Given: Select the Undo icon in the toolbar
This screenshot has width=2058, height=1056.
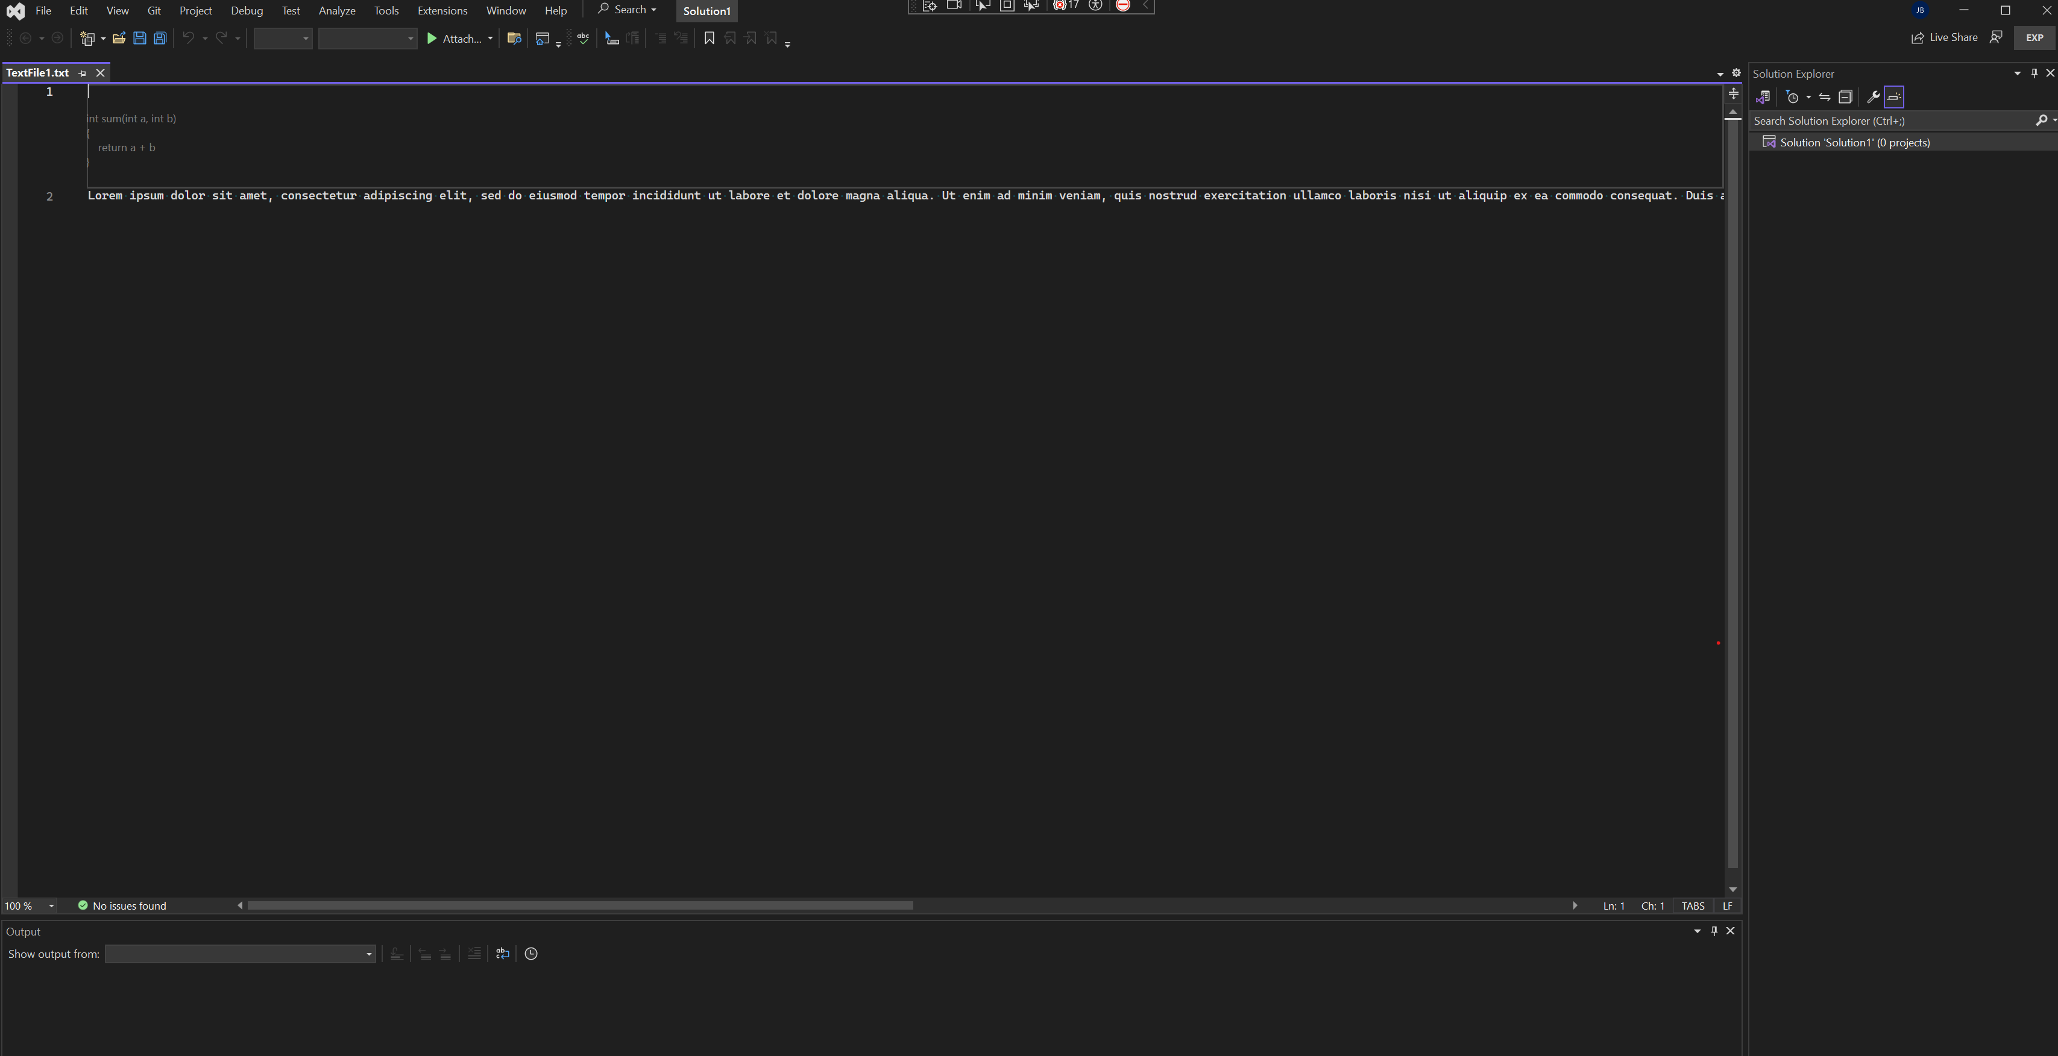Looking at the screenshot, I should point(187,37).
